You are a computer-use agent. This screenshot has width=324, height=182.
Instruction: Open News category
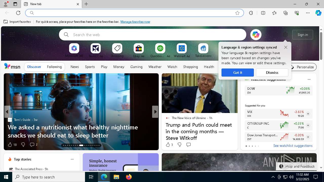(75, 67)
